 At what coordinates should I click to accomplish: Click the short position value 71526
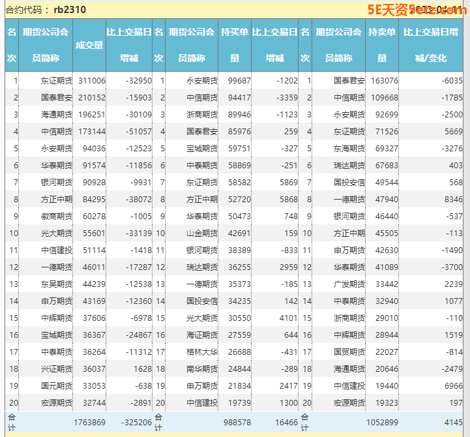(387, 131)
